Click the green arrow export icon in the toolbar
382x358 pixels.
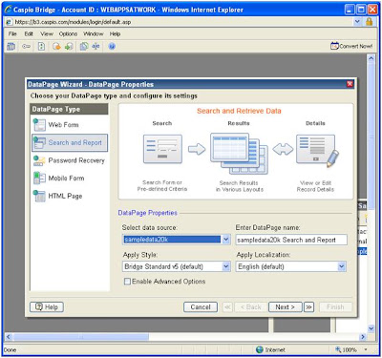click(69, 47)
